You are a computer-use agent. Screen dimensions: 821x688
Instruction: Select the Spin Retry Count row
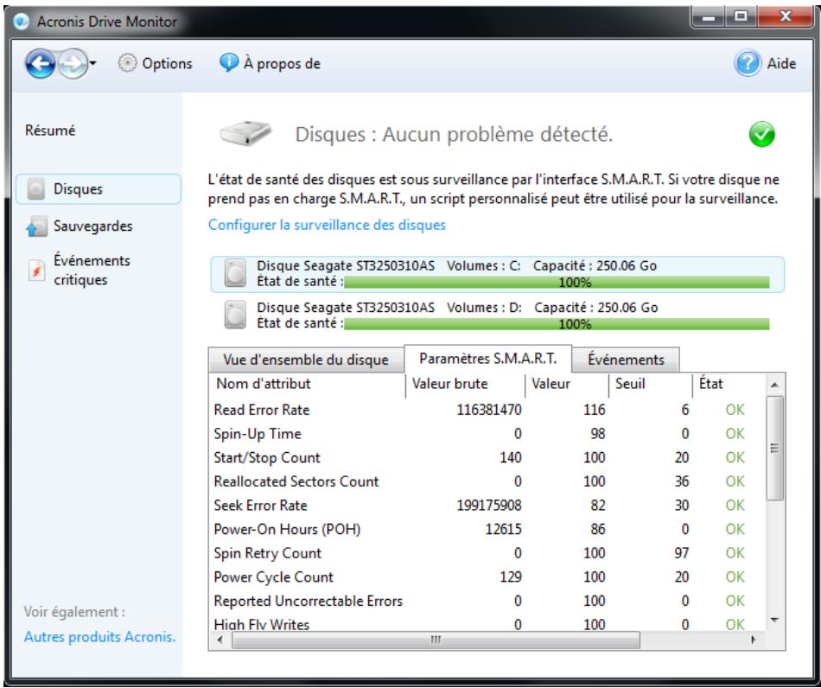click(x=487, y=553)
